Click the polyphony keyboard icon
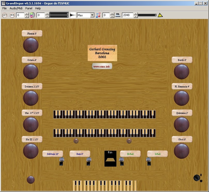The width and height of the screenshot is (209, 192). 118,15
